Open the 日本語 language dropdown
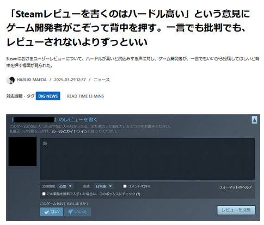The width and height of the screenshot is (264, 225). 104,186
